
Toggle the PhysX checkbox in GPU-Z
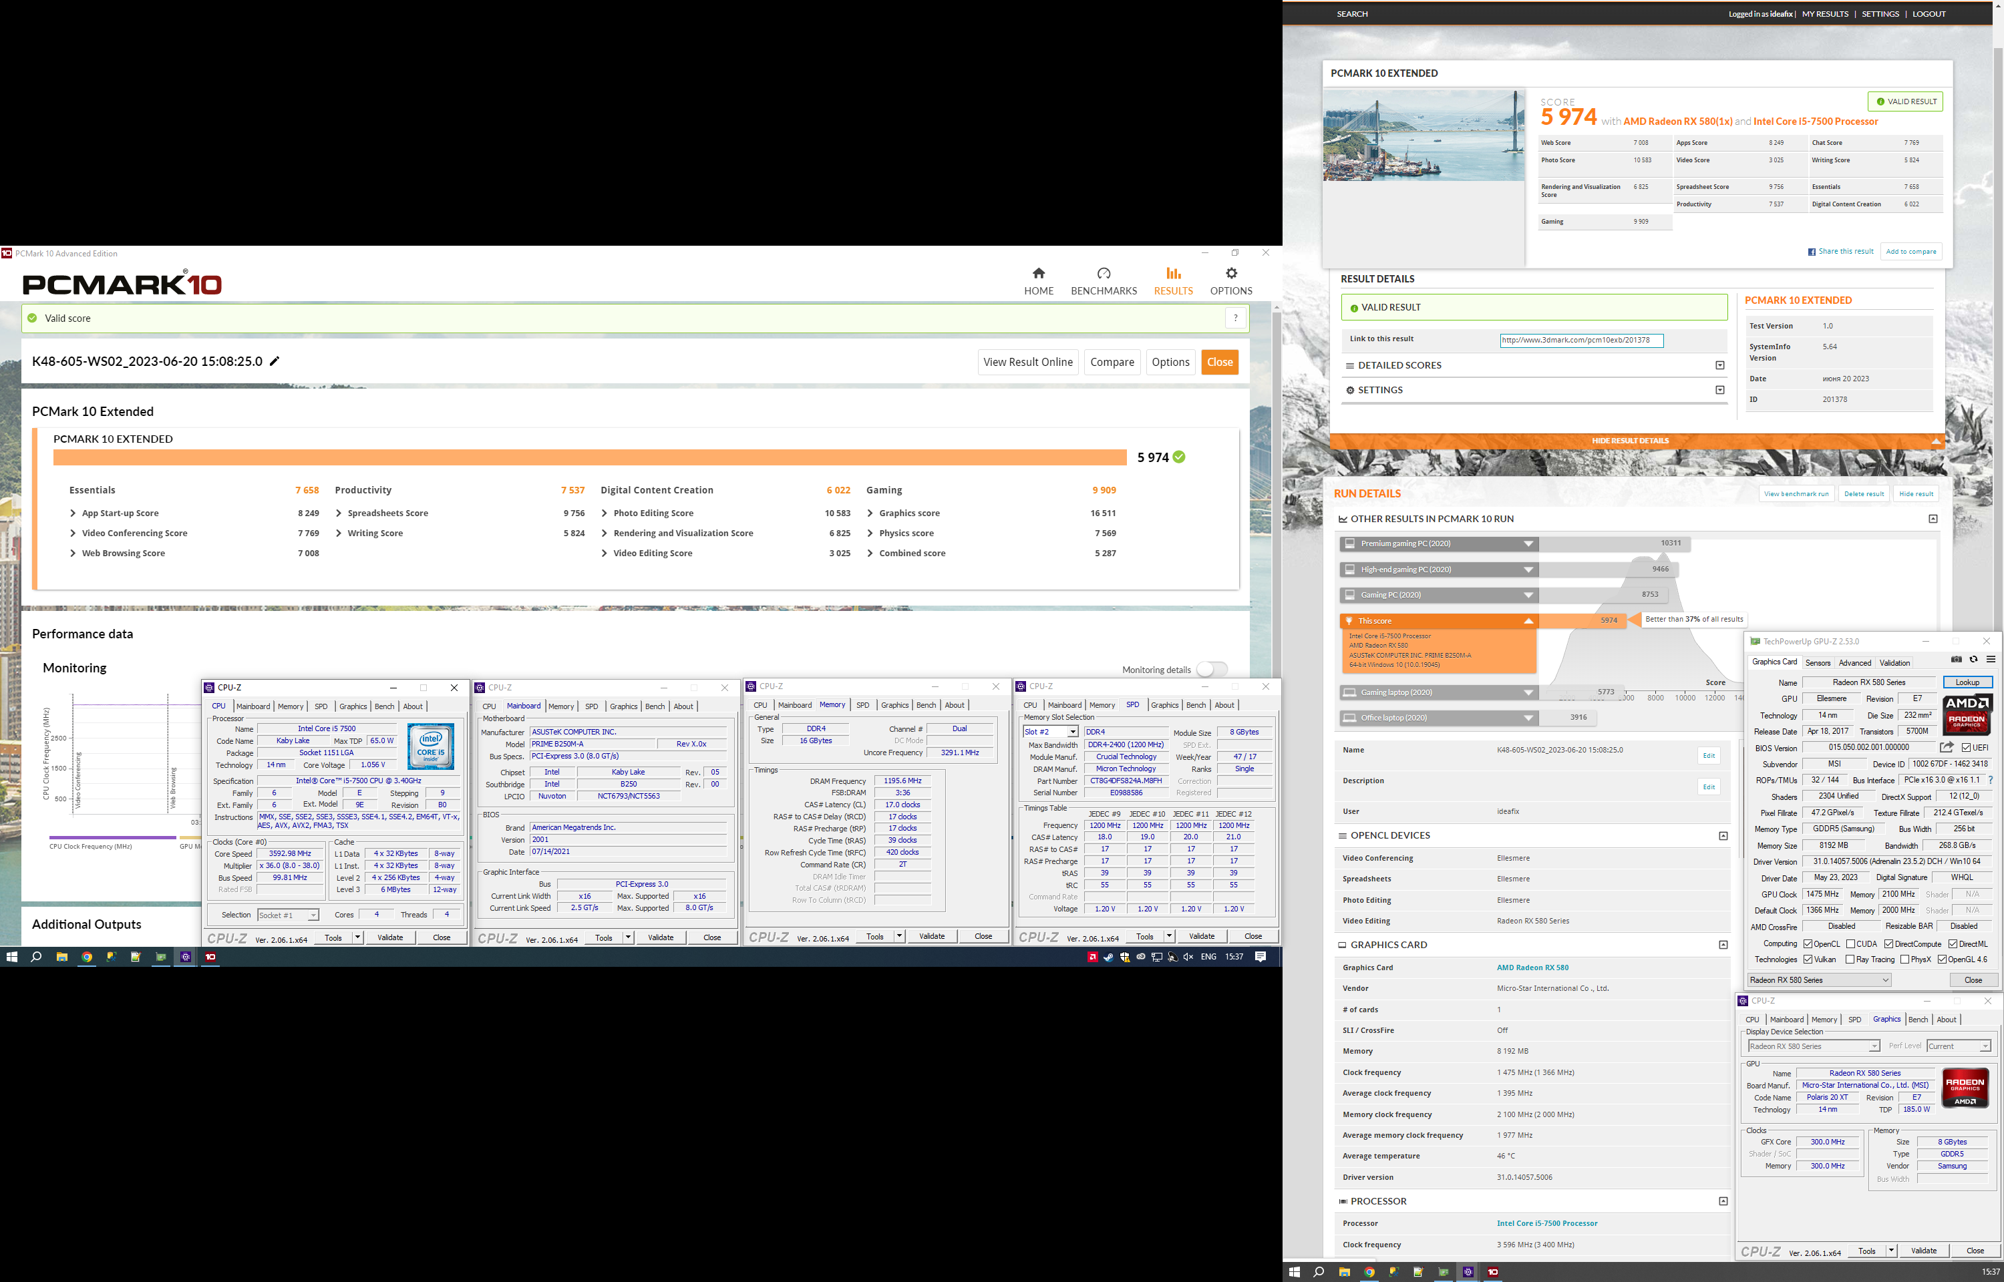point(1905,960)
